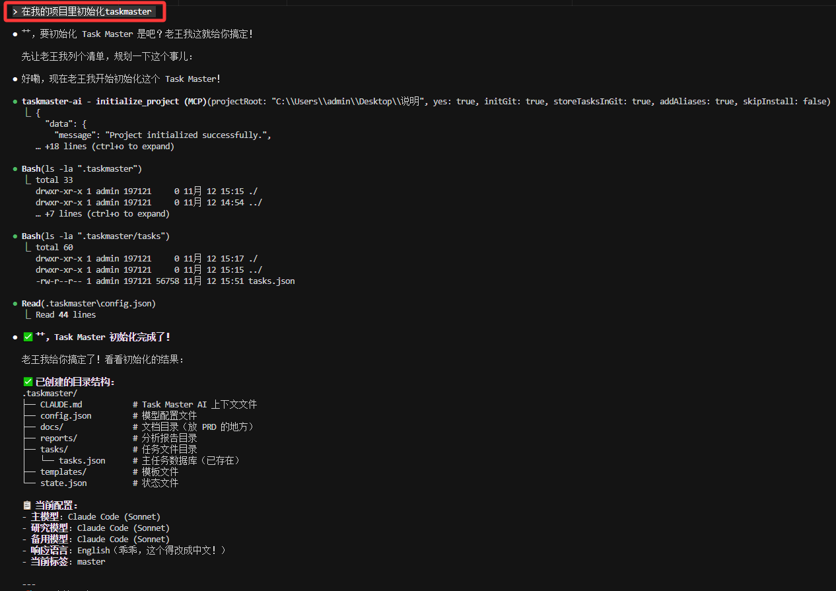Select state.json in the directory tree
The height and width of the screenshot is (591, 836).
(63, 483)
